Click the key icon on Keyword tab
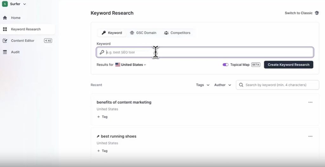This screenshot has width=325, height=167. click(104, 33)
